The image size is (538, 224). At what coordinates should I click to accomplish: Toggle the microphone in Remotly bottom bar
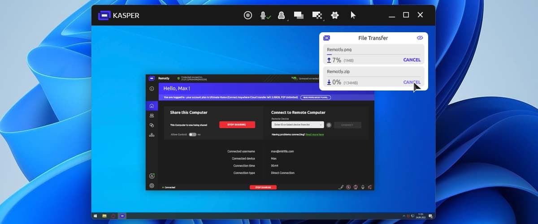(363, 187)
